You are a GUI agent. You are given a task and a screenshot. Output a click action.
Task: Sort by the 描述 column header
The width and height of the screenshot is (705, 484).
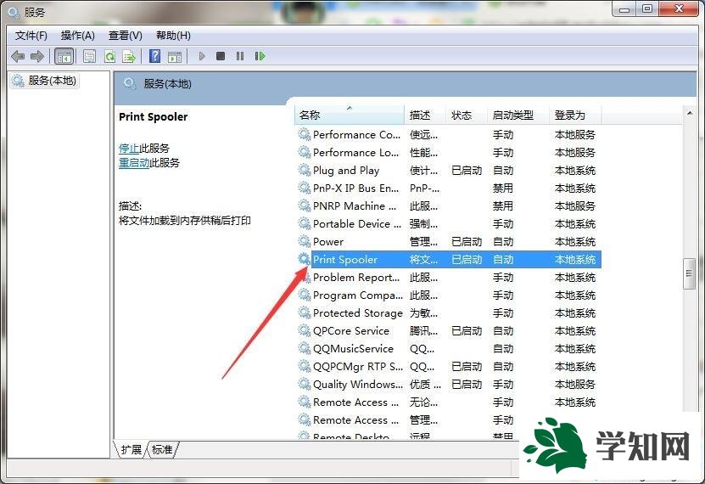[425, 115]
